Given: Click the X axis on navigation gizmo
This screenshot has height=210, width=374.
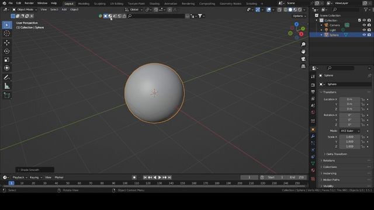Looking at the screenshot, I should coord(302,34).
